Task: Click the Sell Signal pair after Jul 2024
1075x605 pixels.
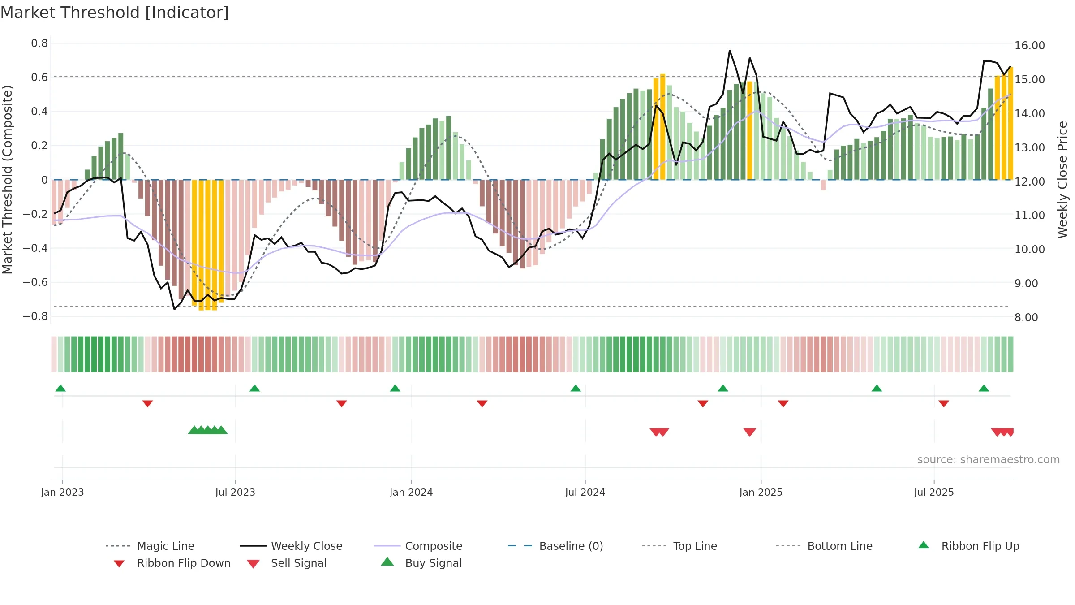Action: pyautogui.click(x=659, y=432)
